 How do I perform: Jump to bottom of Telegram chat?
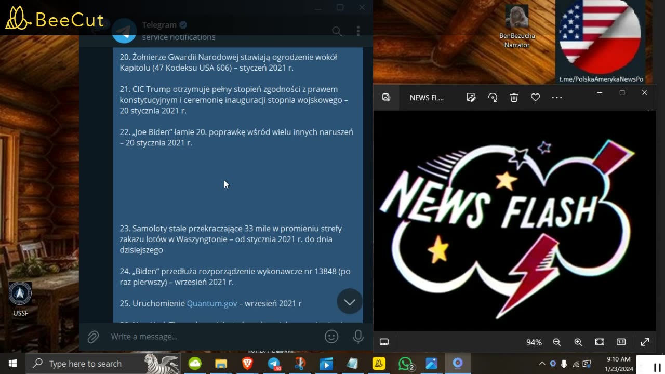click(350, 302)
